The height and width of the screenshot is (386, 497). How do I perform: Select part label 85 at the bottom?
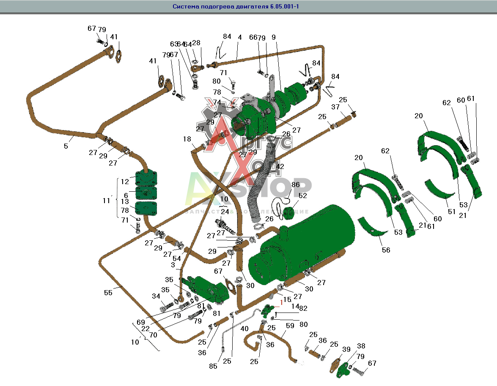(213, 366)
